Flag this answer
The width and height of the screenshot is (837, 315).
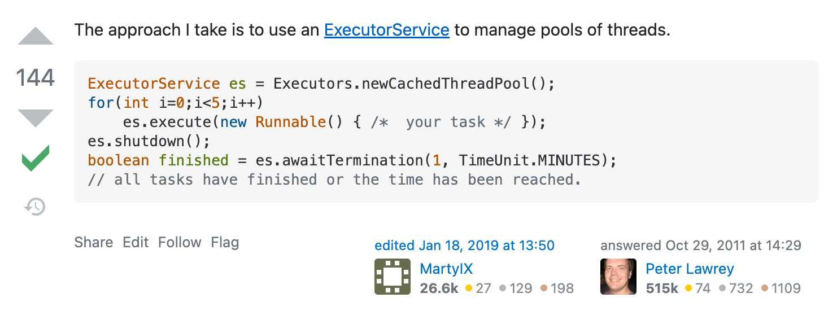225,243
